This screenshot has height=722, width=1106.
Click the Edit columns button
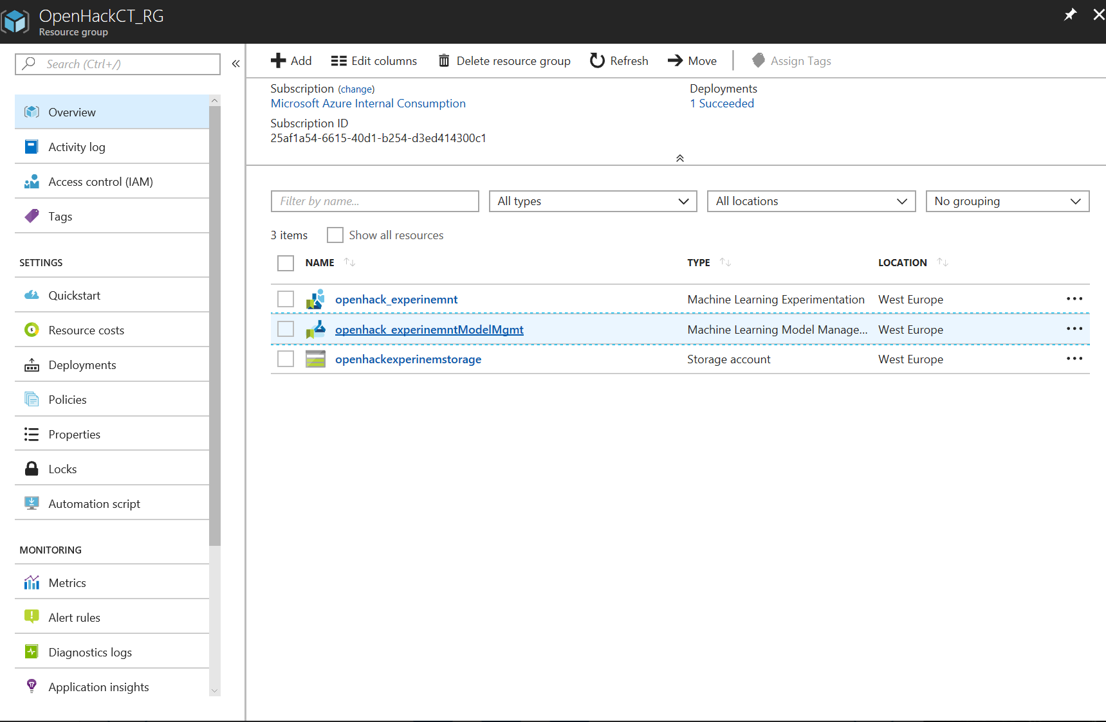374,60
